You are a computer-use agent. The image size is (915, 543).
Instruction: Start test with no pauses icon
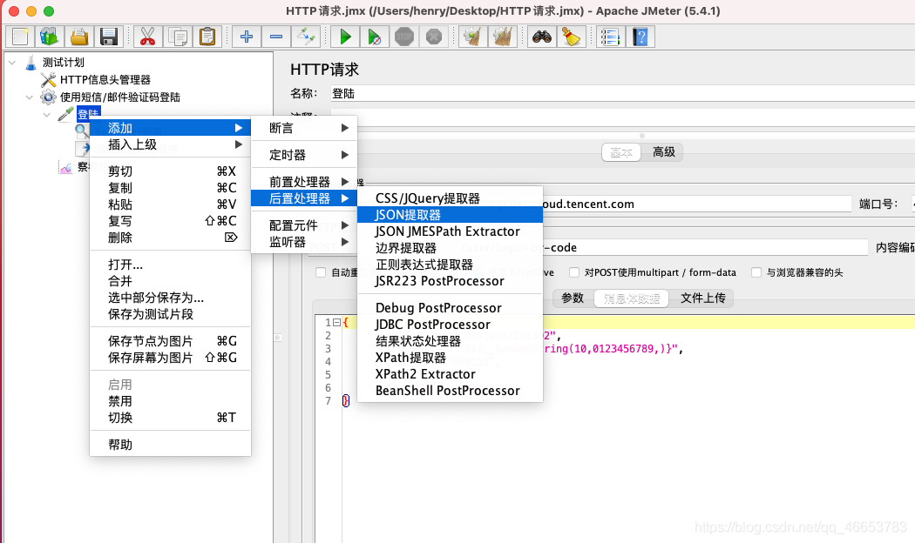click(x=375, y=37)
